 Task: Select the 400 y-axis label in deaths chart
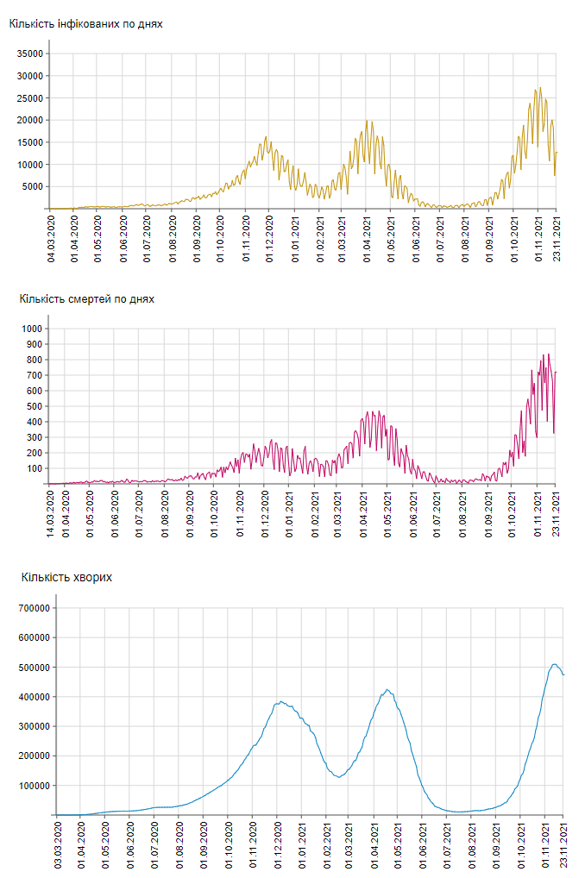click(x=35, y=422)
